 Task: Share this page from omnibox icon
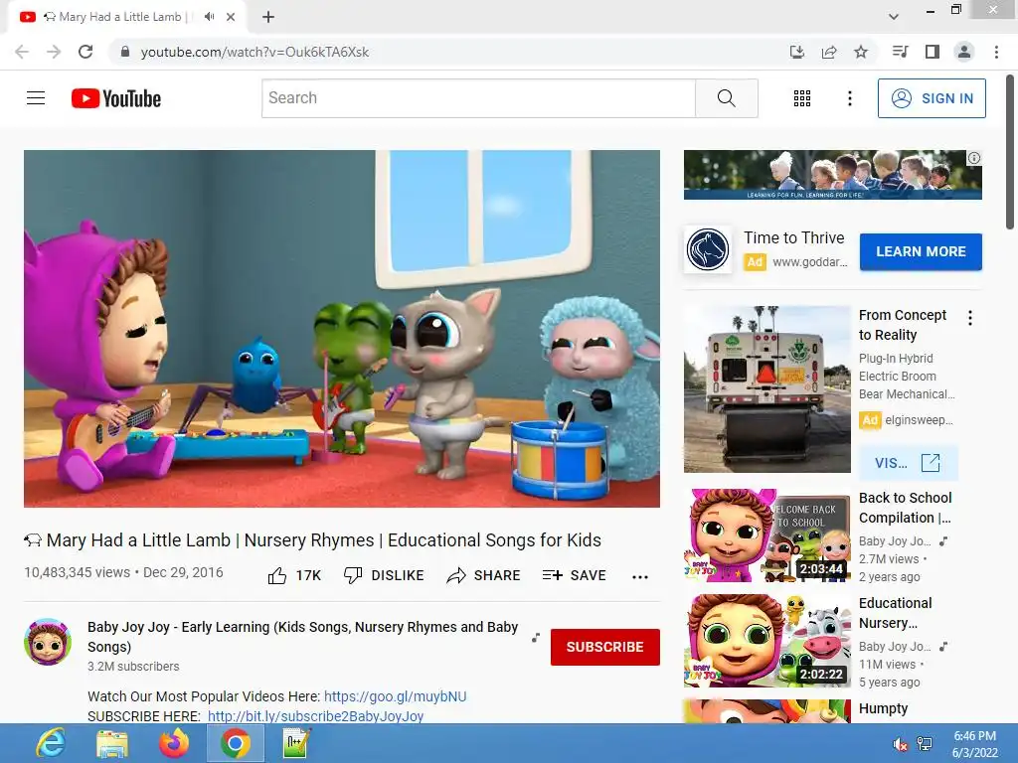coord(829,52)
